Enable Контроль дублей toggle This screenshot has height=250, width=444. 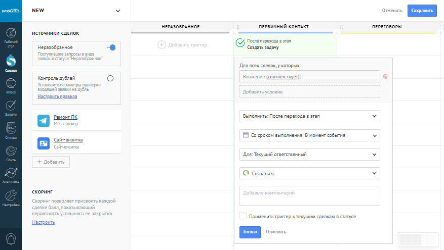pos(111,78)
